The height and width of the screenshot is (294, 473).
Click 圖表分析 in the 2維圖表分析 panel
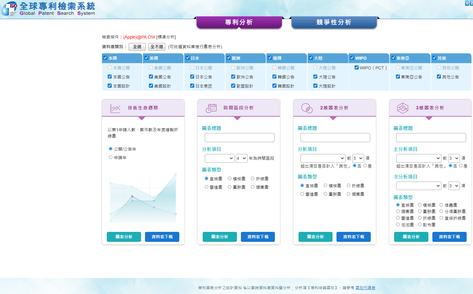click(x=316, y=237)
